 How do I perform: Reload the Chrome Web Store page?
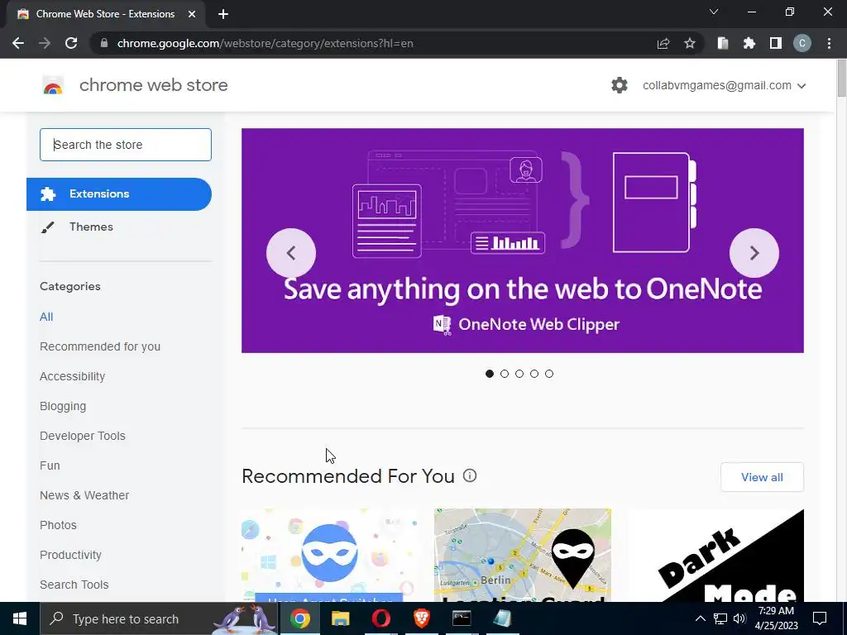point(71,43)
